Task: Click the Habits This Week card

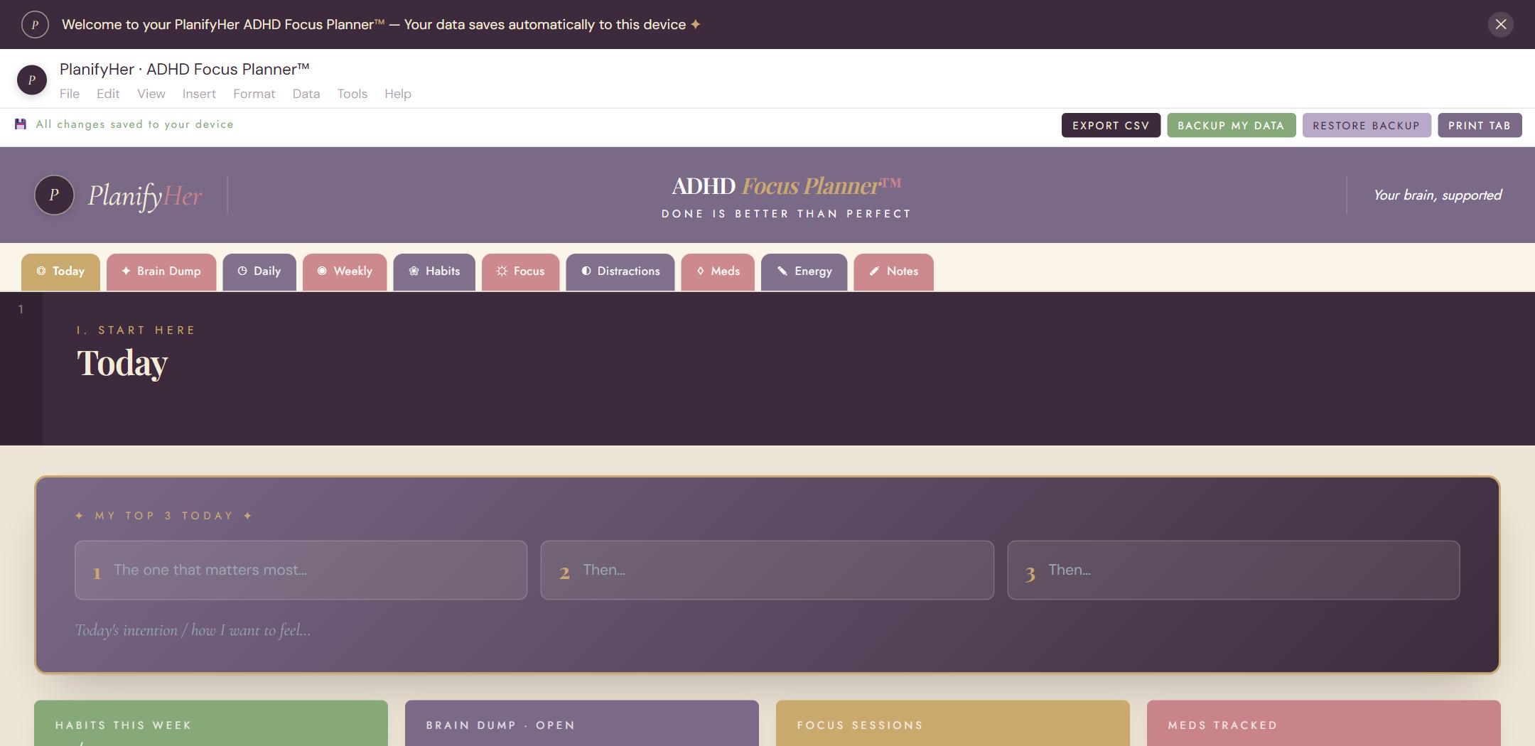Action: click(x=211, y=723)
